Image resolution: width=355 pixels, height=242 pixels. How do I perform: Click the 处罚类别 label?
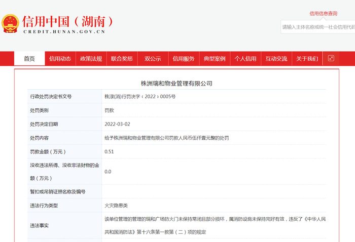click(x=39, y=110)
